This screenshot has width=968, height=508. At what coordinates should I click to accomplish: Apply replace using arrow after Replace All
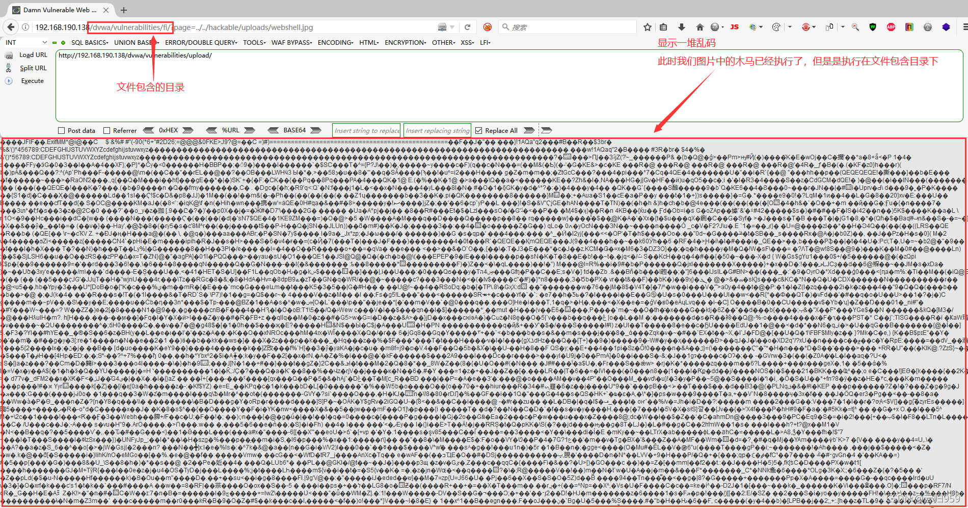(529, 130)
